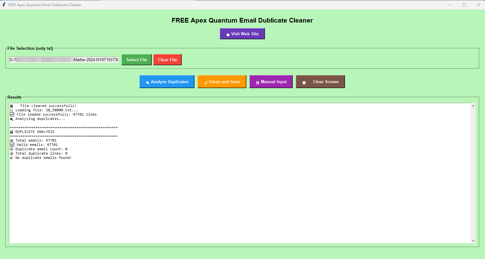Click the results scrollbar track
485x259 pixels.
click(x=473, y=173)
